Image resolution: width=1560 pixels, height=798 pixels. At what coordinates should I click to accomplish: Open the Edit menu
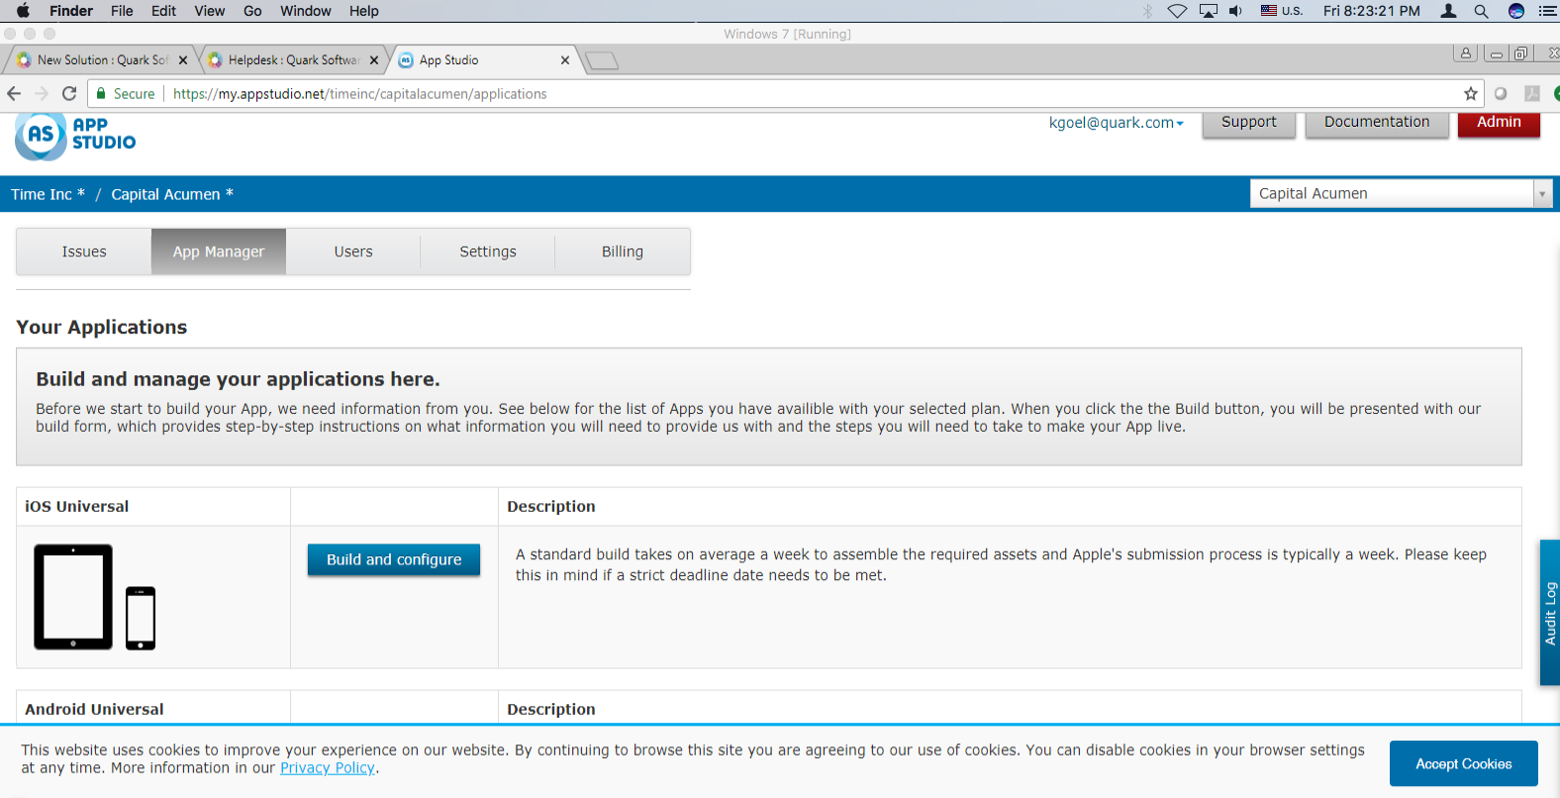point(163,11)
